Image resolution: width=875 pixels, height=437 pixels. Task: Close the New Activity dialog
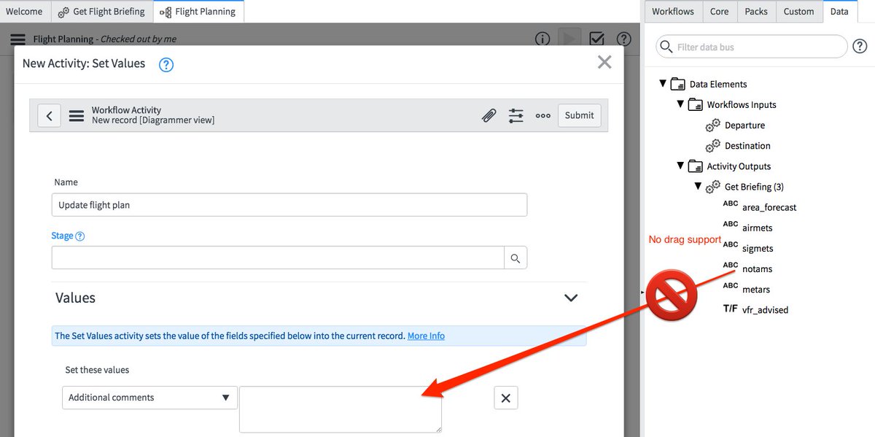tap(604, 62)
